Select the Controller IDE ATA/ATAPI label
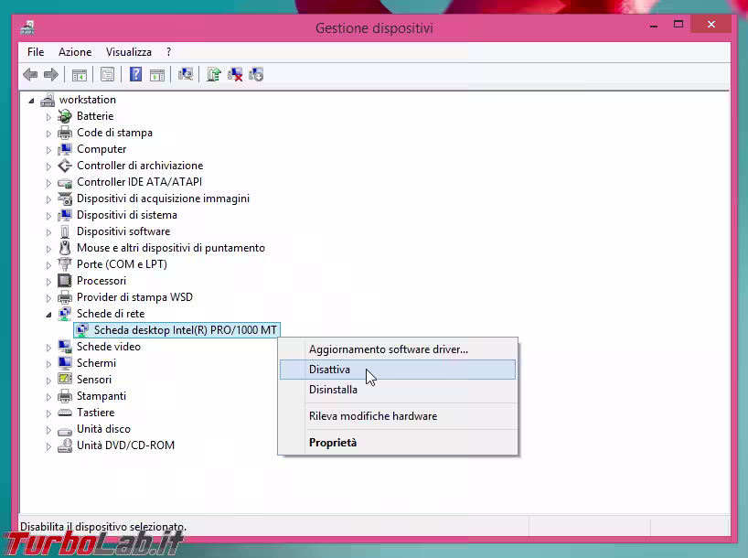This screenshot has width=748, height=558. tap(139, 182)
